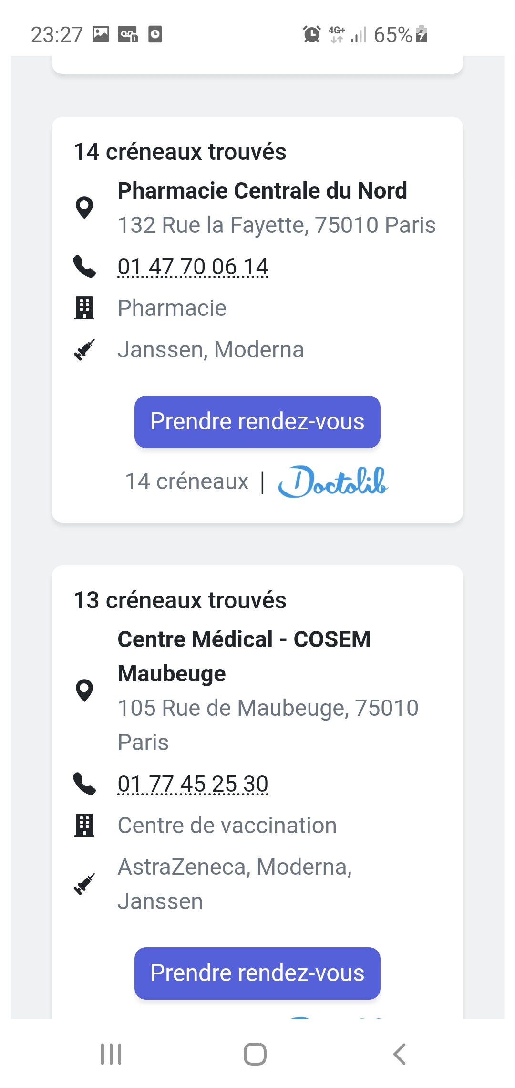Tap phone icon next to 01 77 45 25 30
The width and height of the screenshot is (515, 1088).
[84, 784]
